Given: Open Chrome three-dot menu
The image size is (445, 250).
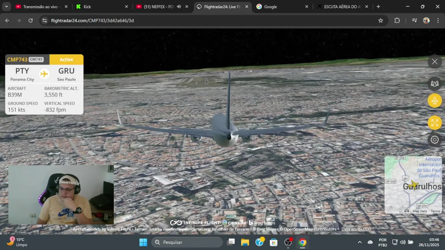Looking at the screenshot, I should pos(438,20).
